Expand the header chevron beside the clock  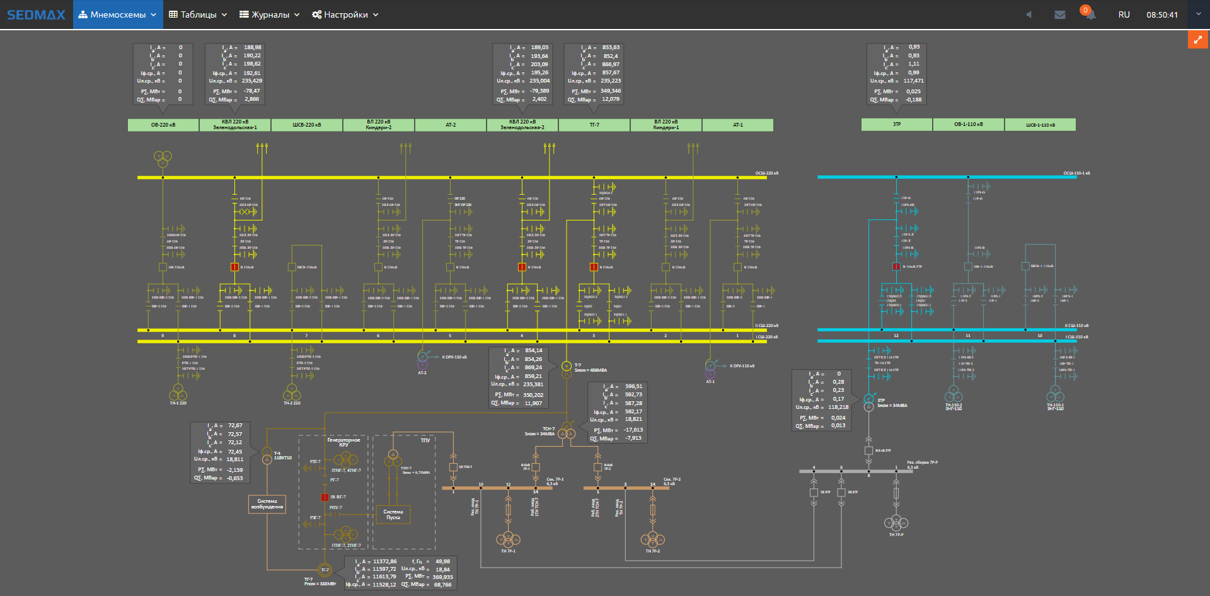(1198, 14)
